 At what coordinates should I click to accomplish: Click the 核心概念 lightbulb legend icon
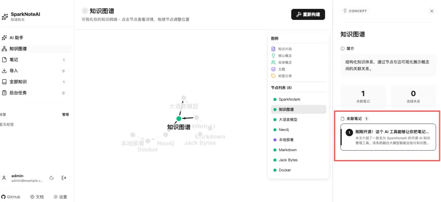273,56
